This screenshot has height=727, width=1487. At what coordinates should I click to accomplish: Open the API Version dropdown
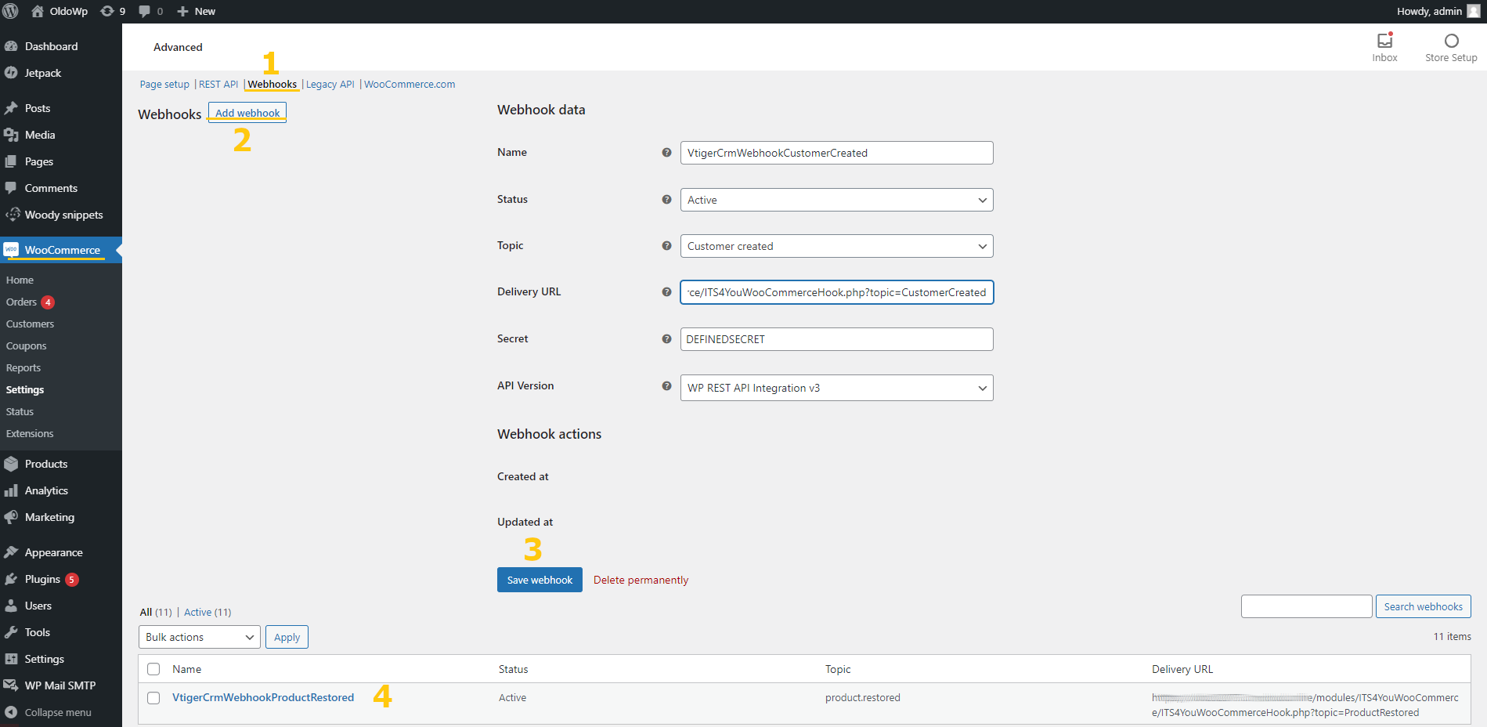point(836,388)
